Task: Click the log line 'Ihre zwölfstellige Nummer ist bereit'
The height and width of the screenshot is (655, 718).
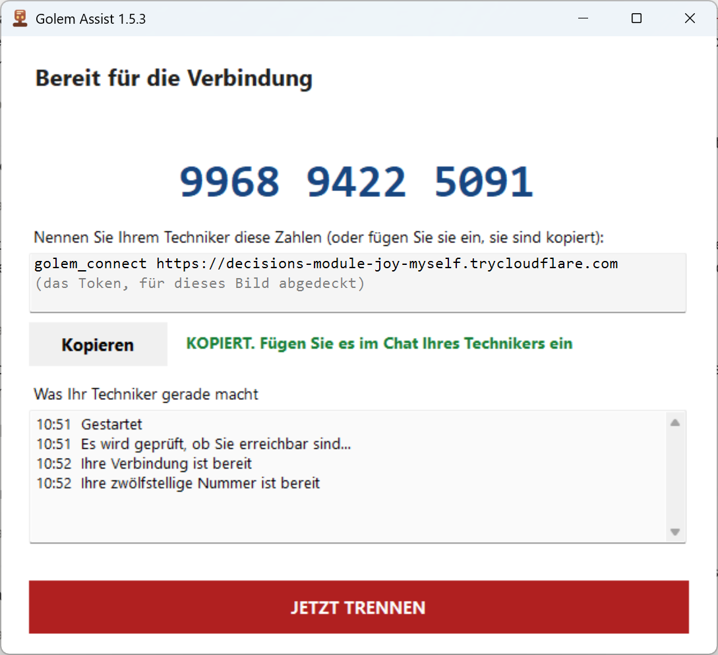Action: [x=178, y=484]
